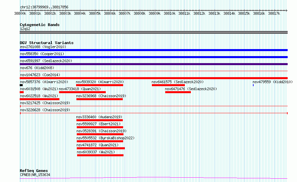Select the short red nsv6031508 bar

[x=22, y=92]
